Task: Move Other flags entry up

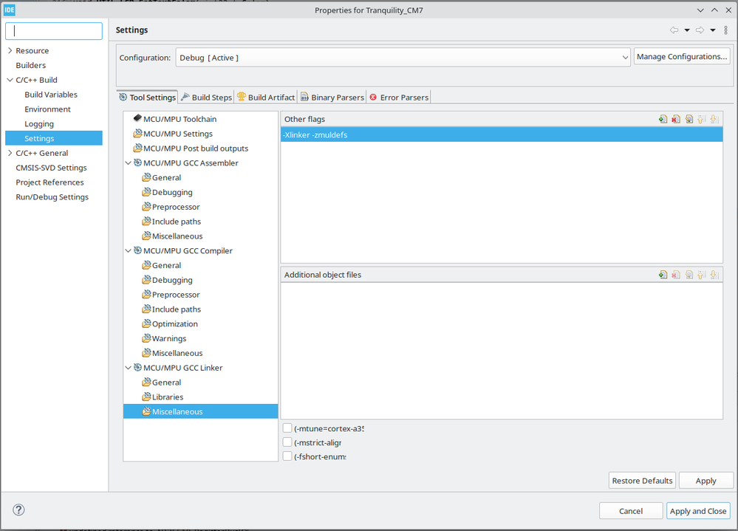Action: [701, 119]
